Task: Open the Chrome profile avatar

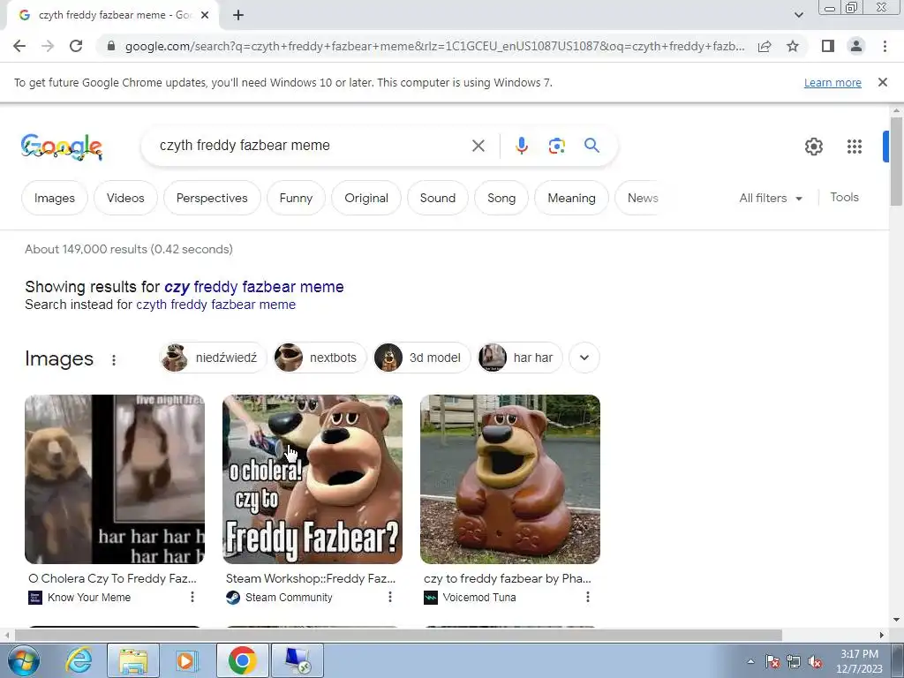Action: (x=856, y=46)
